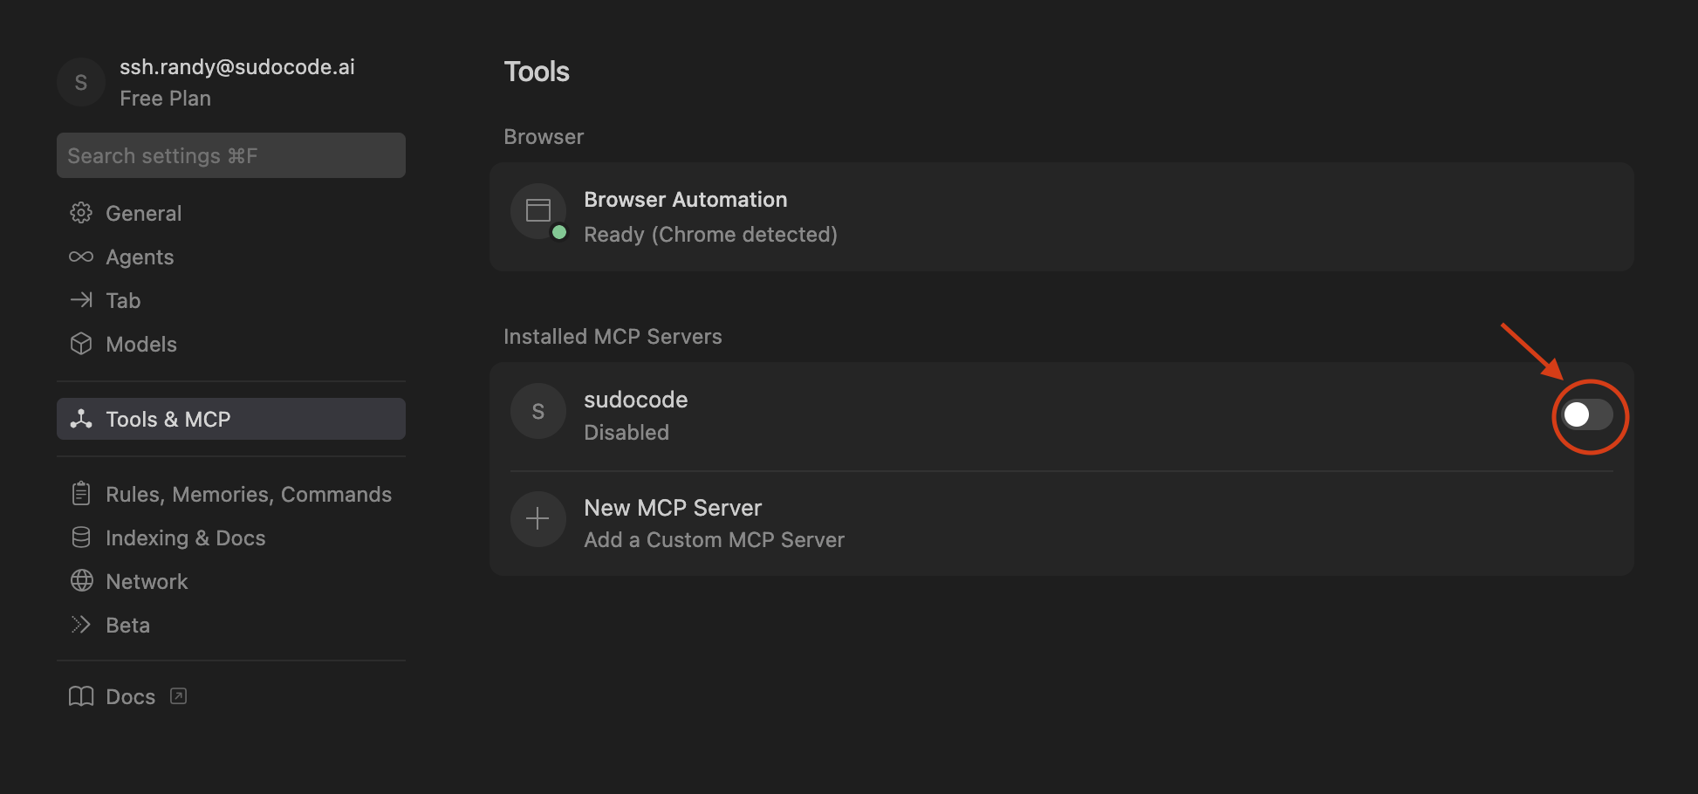
Task: Click the Tools & MCP network icon
Action: [x=80, y=419]
